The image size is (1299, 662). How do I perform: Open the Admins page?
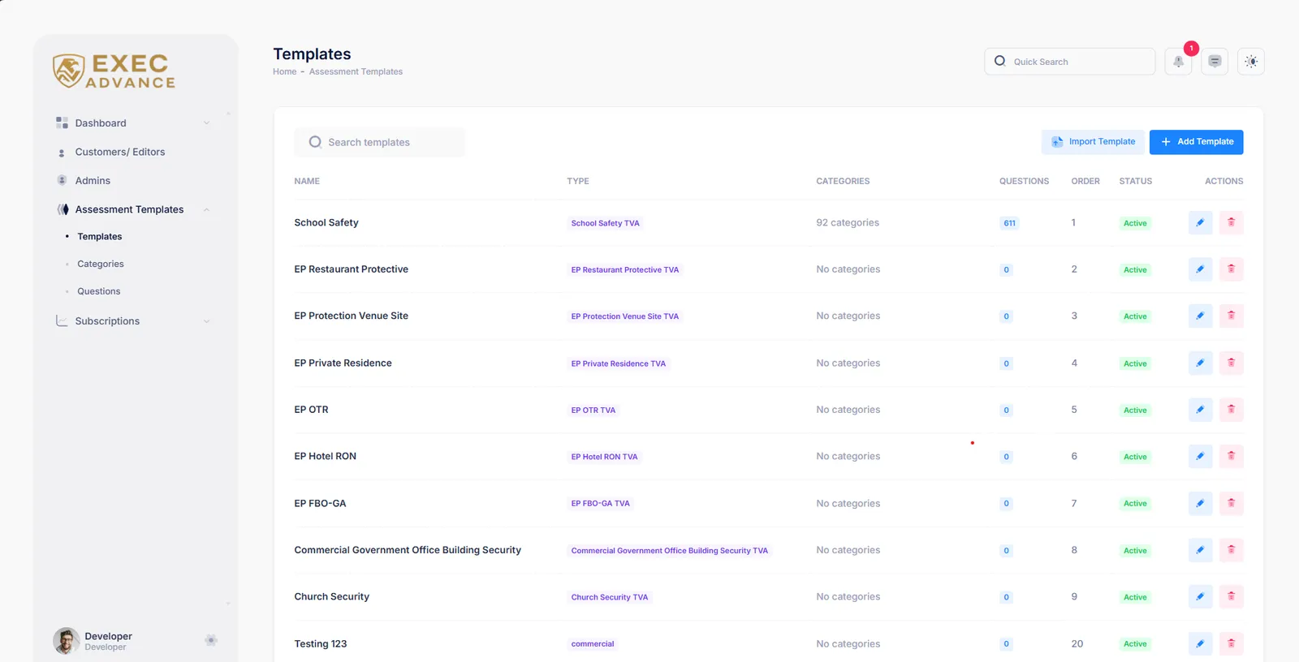93,181
